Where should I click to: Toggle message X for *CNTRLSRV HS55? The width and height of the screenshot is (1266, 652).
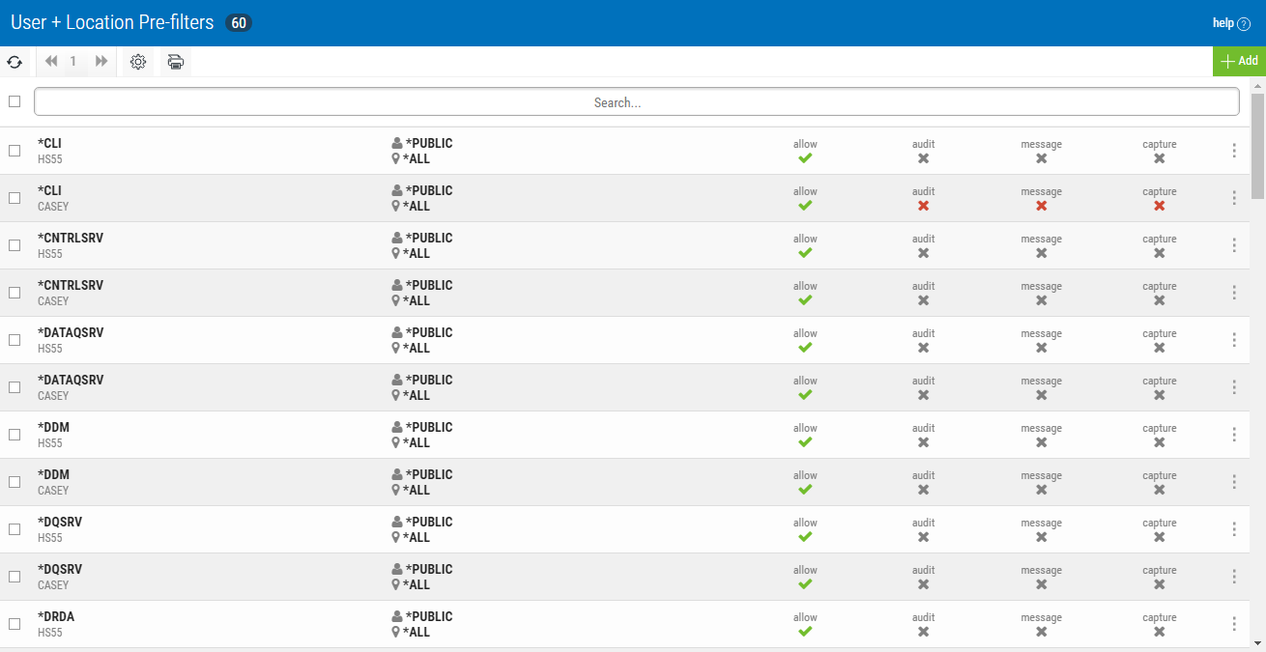tap(1041, 253)
